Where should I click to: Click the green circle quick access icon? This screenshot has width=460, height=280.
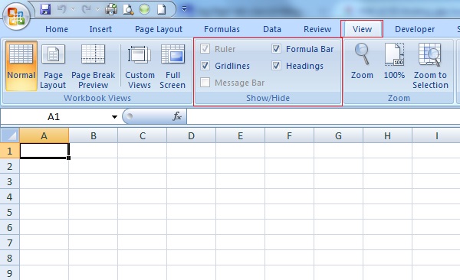point(144,9)
